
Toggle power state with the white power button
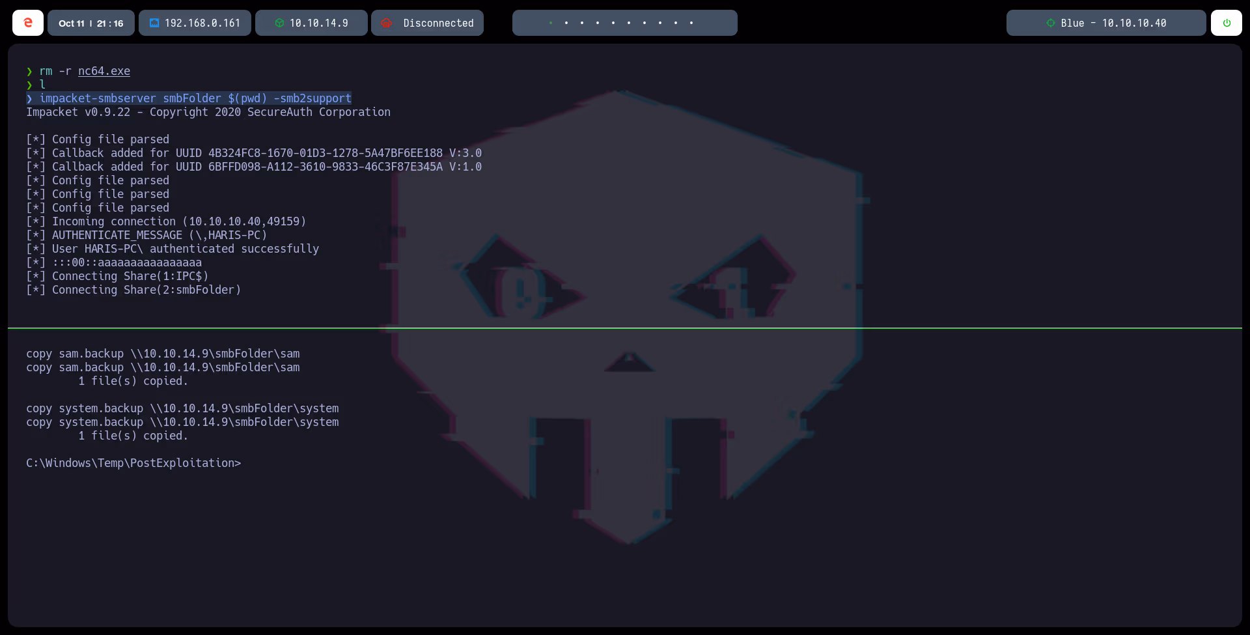click(1227, 23)
